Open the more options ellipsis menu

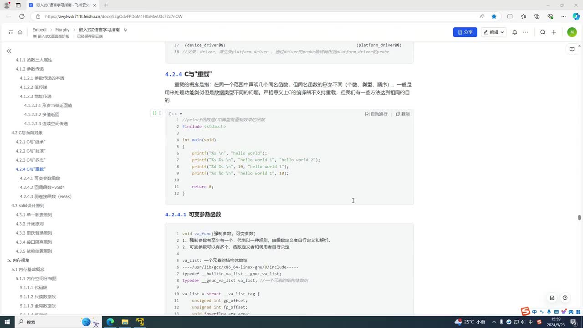point(526,32)
